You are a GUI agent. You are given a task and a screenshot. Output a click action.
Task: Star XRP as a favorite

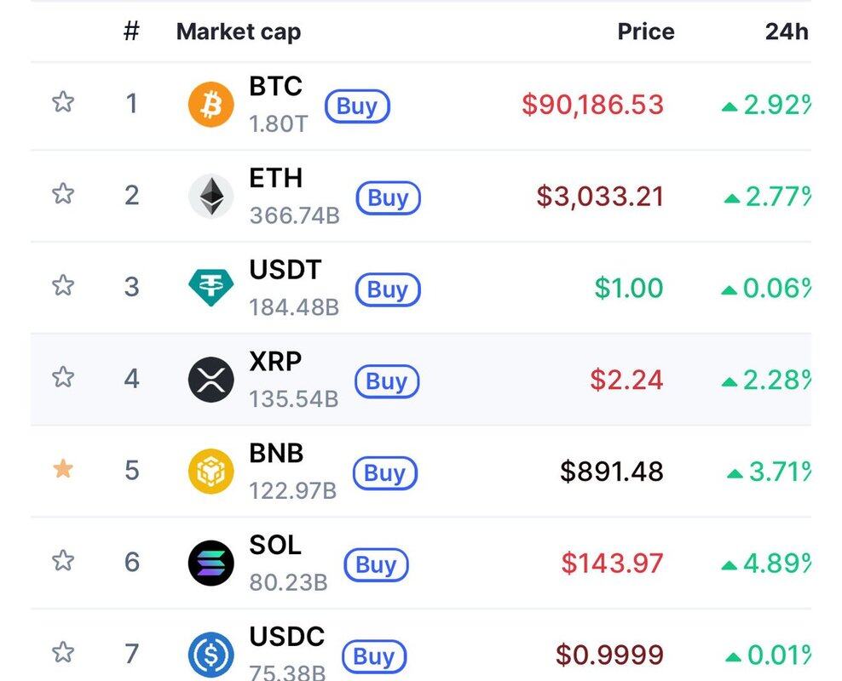[x=63, y=377]
